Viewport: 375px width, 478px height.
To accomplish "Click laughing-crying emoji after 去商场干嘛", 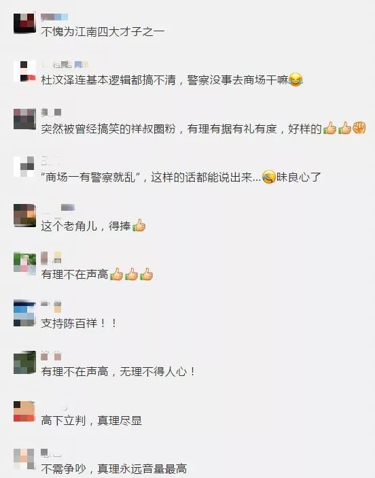I will [296, 80].
